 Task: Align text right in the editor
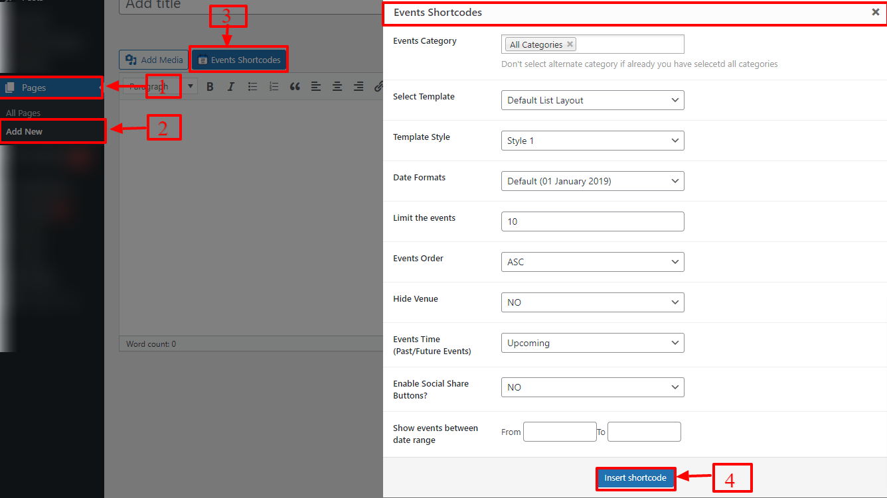pyautogui.click(x=359, y=87)
